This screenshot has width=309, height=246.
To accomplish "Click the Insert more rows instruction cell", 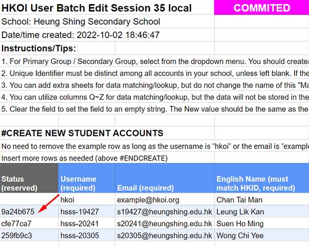I will (107, 158).
